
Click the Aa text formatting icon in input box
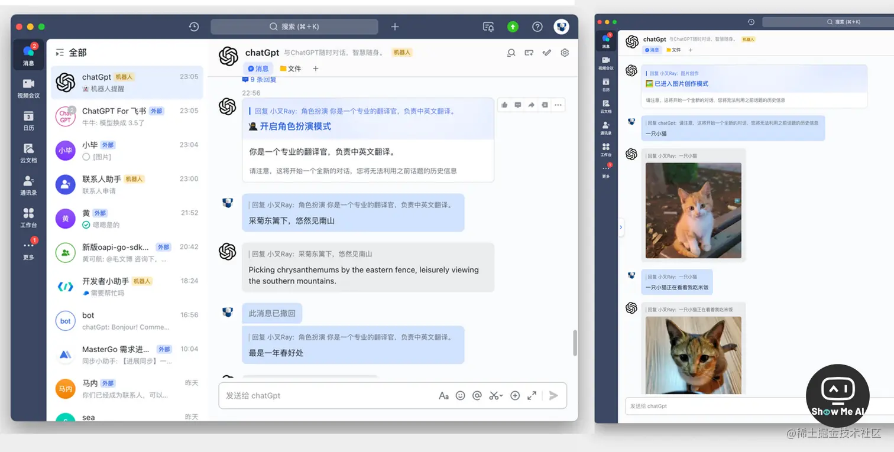(443, 396)
